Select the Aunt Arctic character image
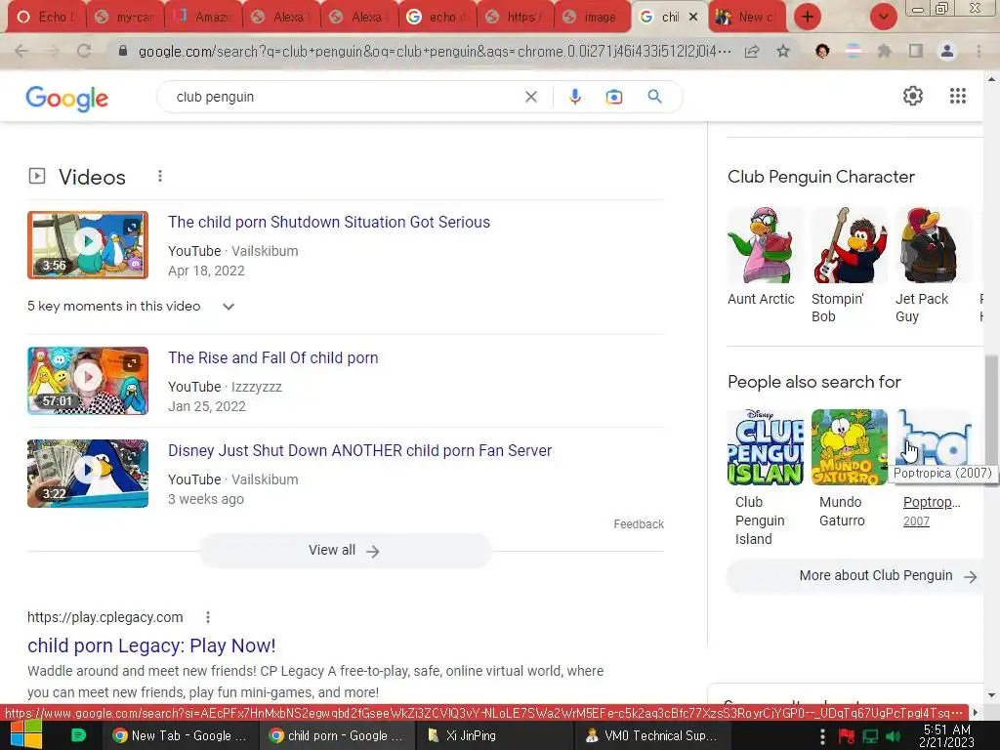Image resolution: width=1000 pixels, height=750 pixels. (x=766, y=245)
